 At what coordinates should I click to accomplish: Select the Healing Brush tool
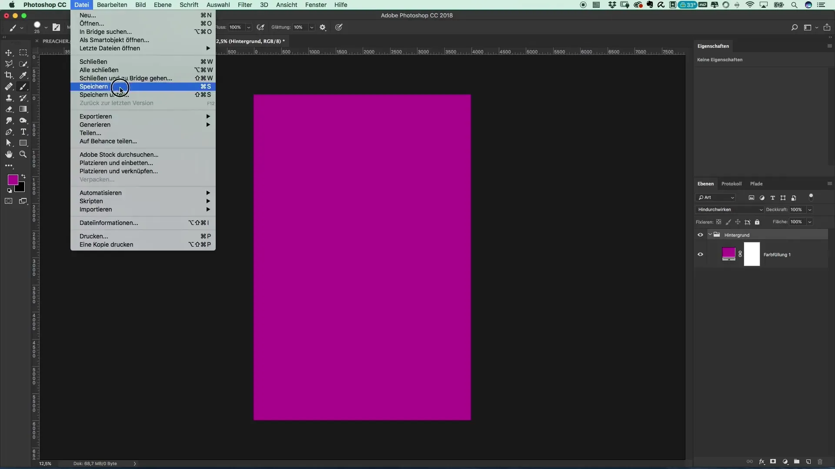pyautogui.click(x=9, y=87)
